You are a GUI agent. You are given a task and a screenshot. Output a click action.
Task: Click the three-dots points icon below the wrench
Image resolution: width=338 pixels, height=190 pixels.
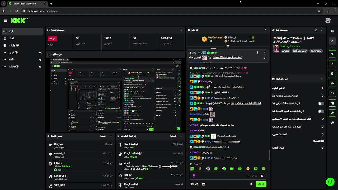(x=332, y=123)
